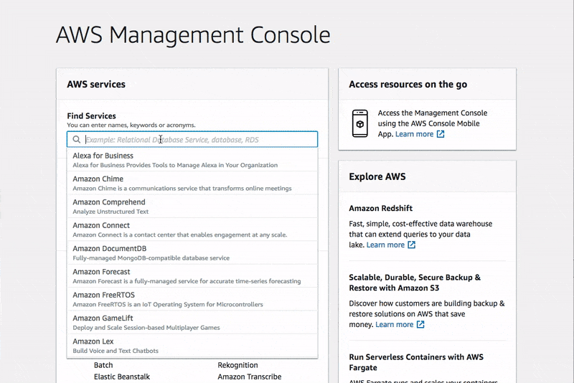
Task: Open Learn more for Amazon Redshift
Action: [385, 245]
